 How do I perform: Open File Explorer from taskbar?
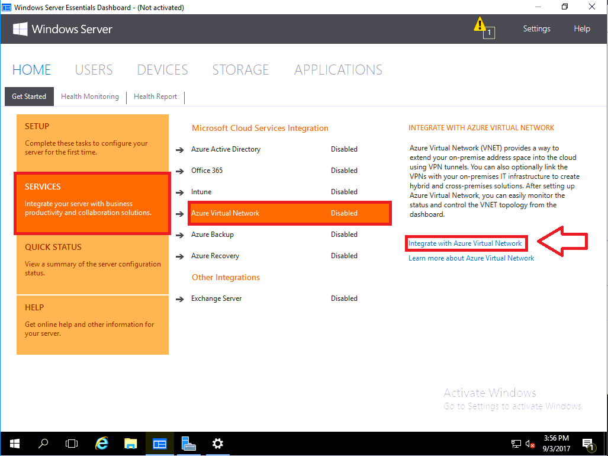pyautogui.click(x=131, y=443)
